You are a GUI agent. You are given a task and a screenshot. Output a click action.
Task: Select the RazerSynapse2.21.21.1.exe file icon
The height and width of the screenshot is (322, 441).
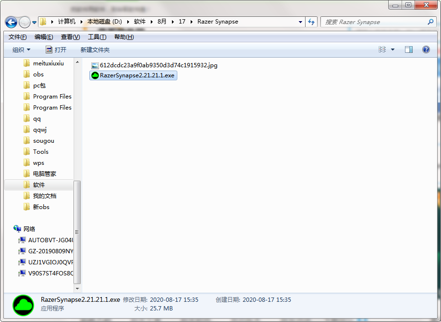tap(95, 75)
